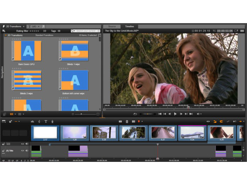Switch to the Source tab

tap(112, 27)
